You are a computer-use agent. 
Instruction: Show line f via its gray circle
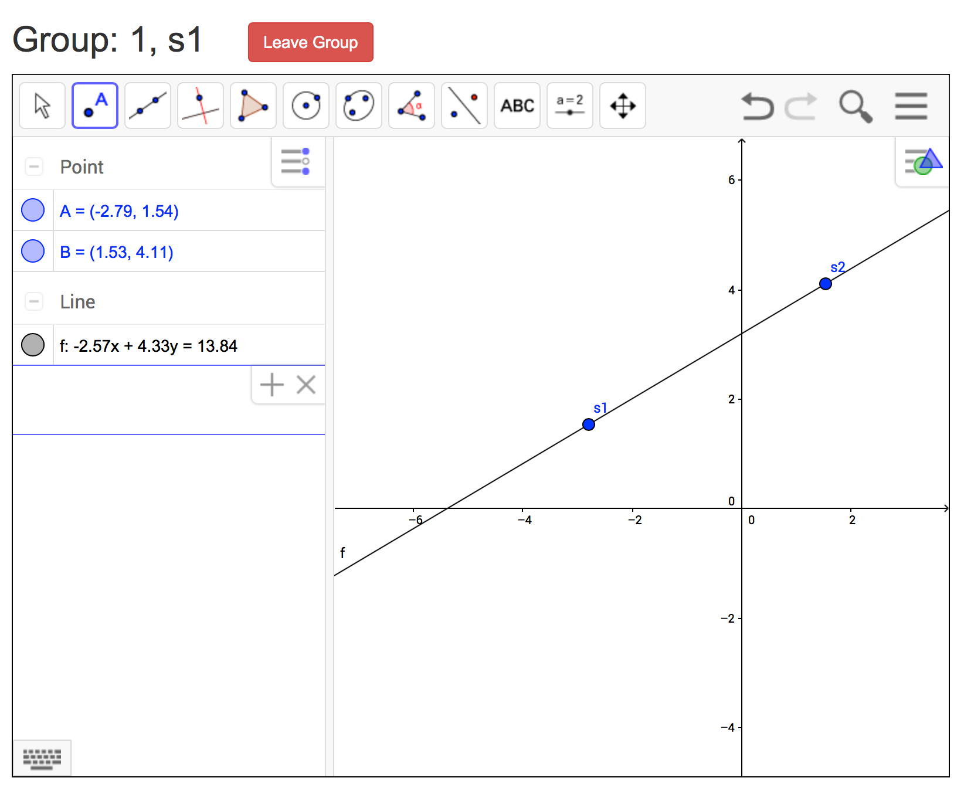tap(33, 345)
